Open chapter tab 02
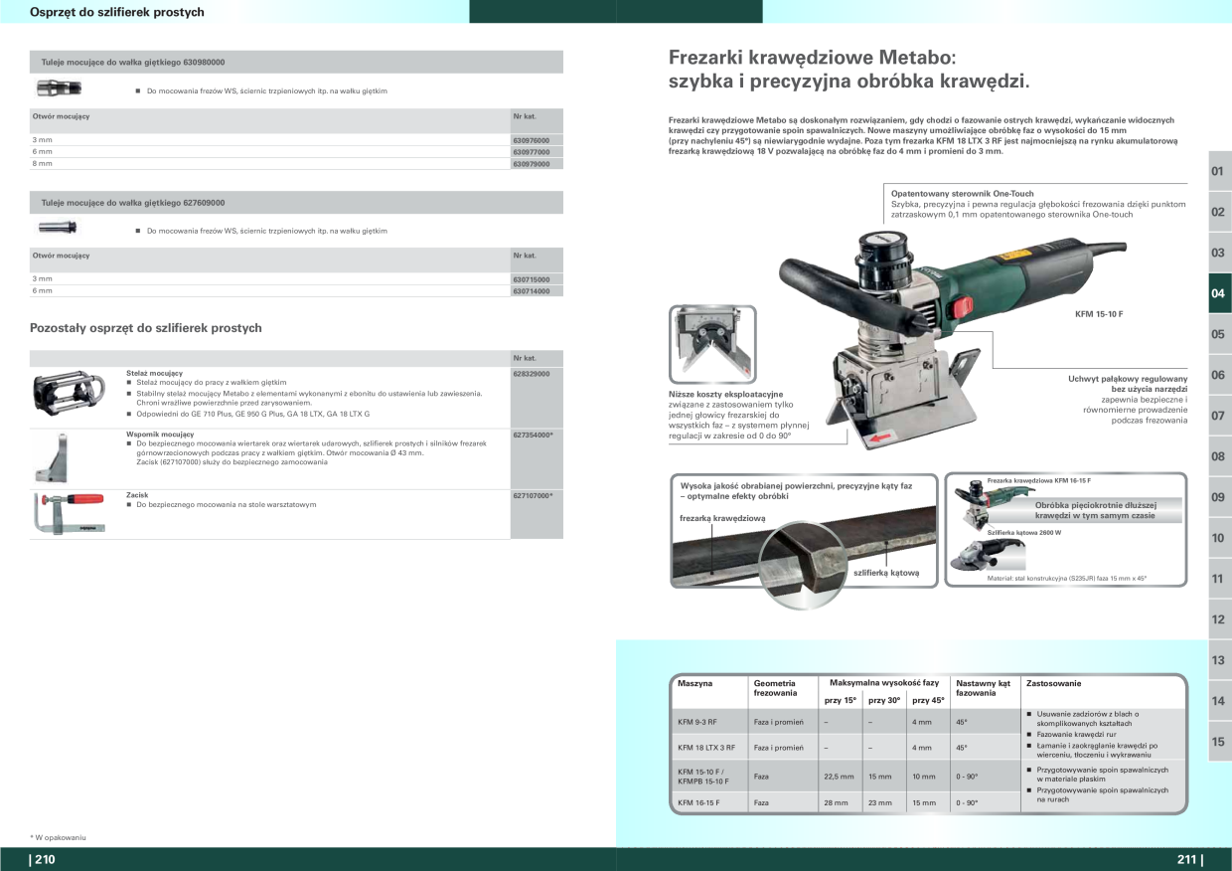The height and width of the screenshot is (871, 1232). [x=1219, y=212]
